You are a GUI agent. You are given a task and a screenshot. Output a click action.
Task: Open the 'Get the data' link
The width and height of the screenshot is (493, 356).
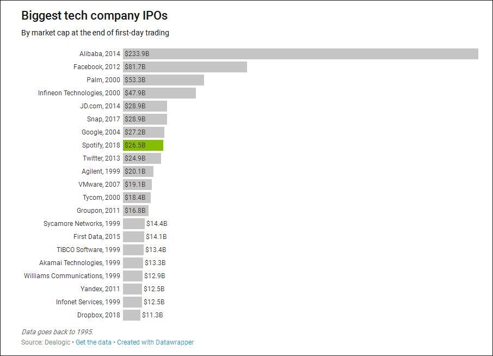pyautogui.click(x=94, y=342)
